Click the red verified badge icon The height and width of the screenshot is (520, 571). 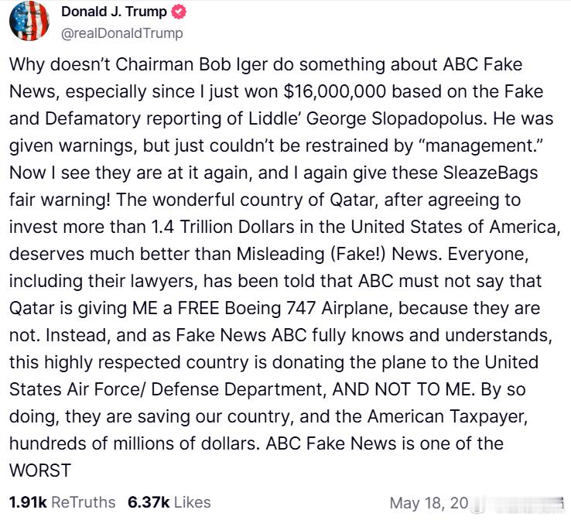click(x=179, y=12)
